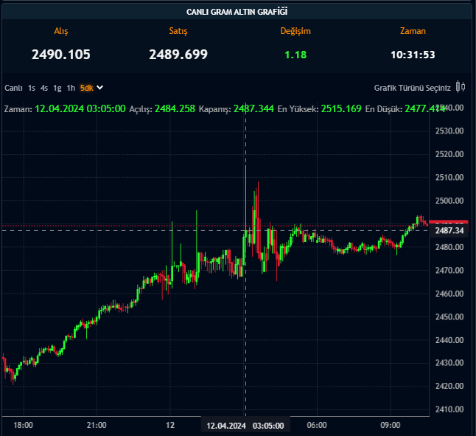Choose the 1h timeframe
476x436 pixels.
click(x=71, y=88)
